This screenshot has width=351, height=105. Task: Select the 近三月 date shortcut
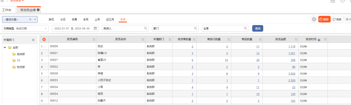pos(110,20)
